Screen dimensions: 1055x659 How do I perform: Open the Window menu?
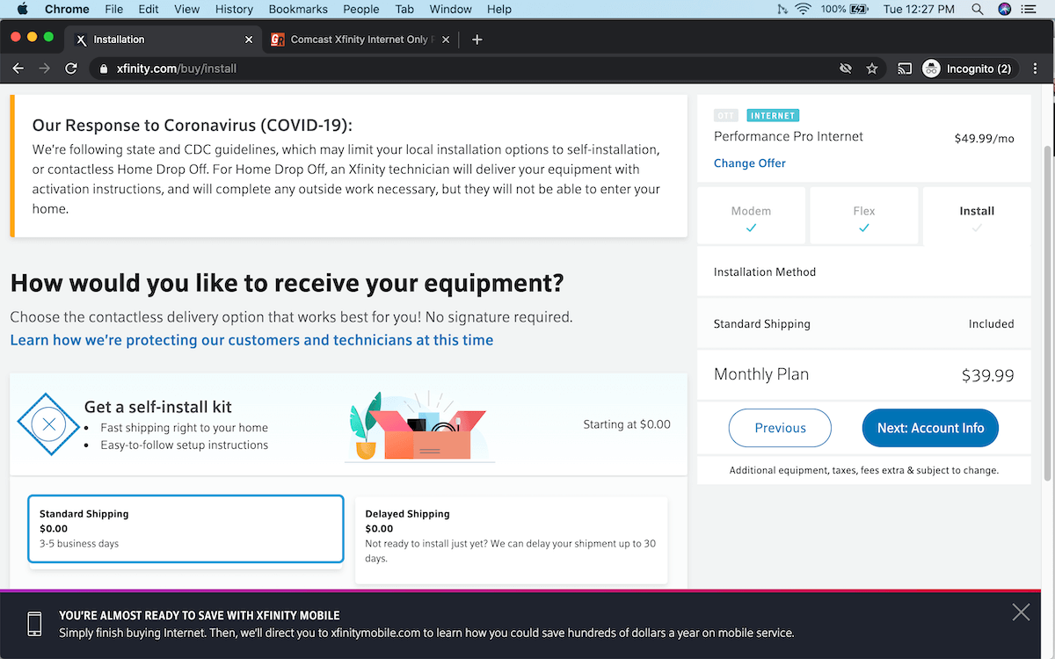tap(450, 9)
